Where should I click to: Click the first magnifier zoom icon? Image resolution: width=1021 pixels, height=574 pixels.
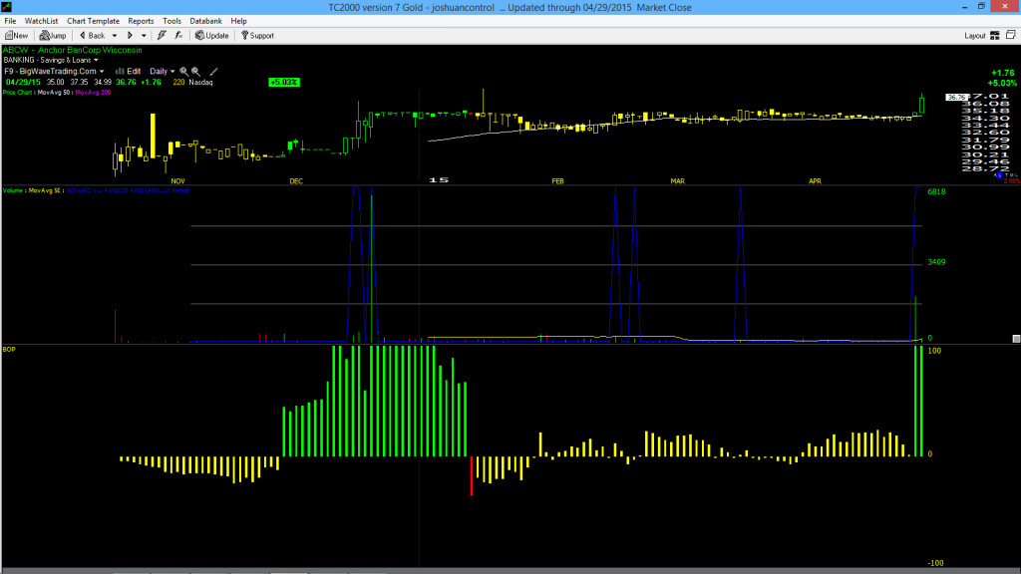coord(184,72)
